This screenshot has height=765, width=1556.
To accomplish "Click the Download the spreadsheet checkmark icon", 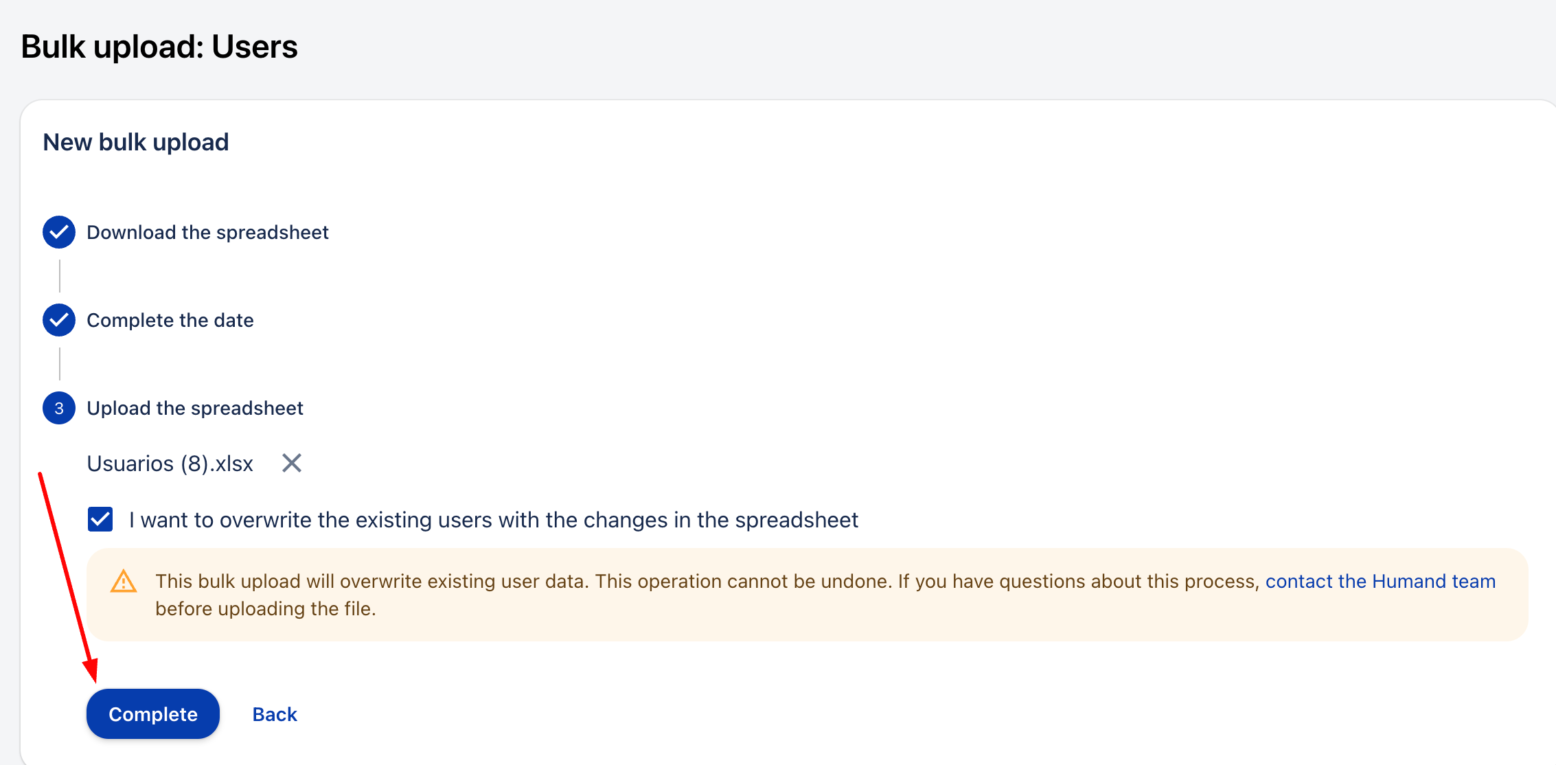I will click(x=59, y=232).
